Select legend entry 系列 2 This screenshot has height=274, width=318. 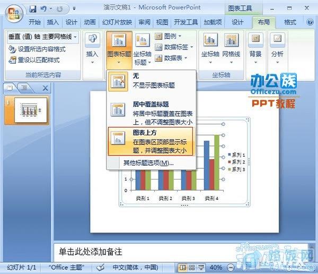236,162
